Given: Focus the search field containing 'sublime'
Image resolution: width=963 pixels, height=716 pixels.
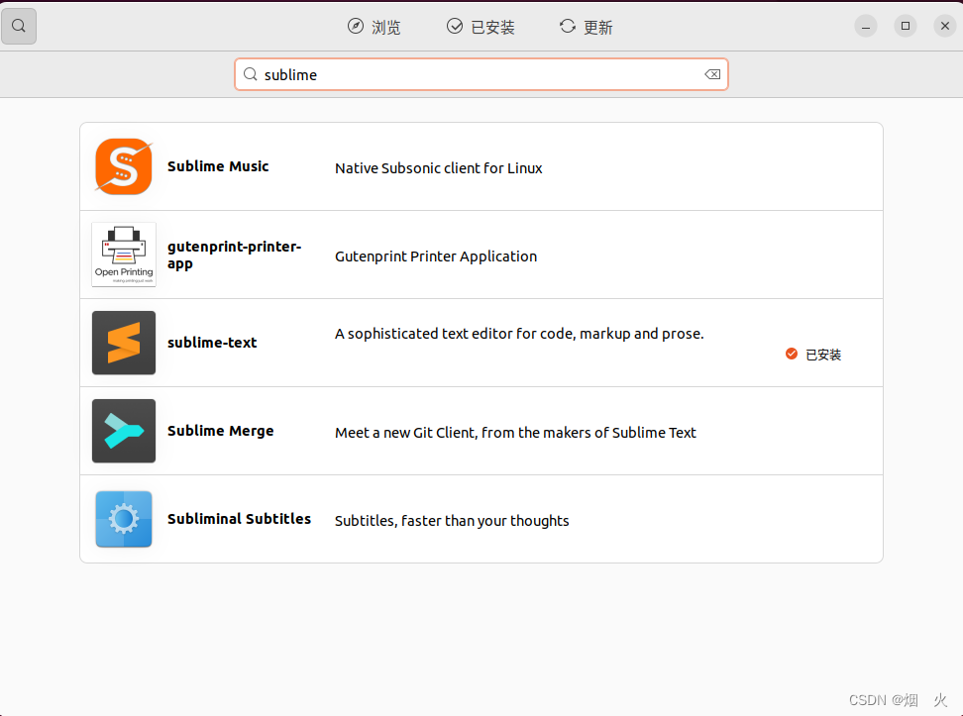Looking at the screenshot, I should [x=481, y=74].
